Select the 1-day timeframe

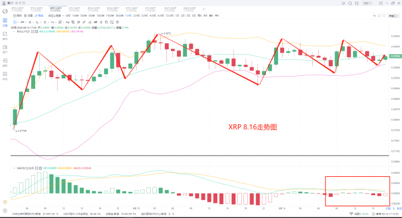coord(177,16)
